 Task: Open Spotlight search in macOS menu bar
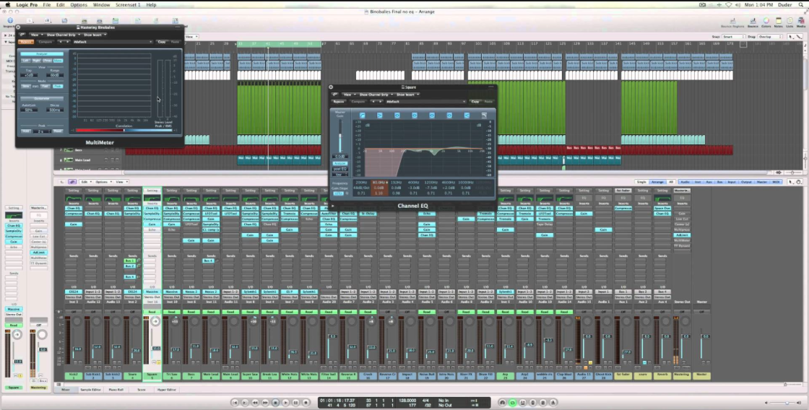point(800,4)
